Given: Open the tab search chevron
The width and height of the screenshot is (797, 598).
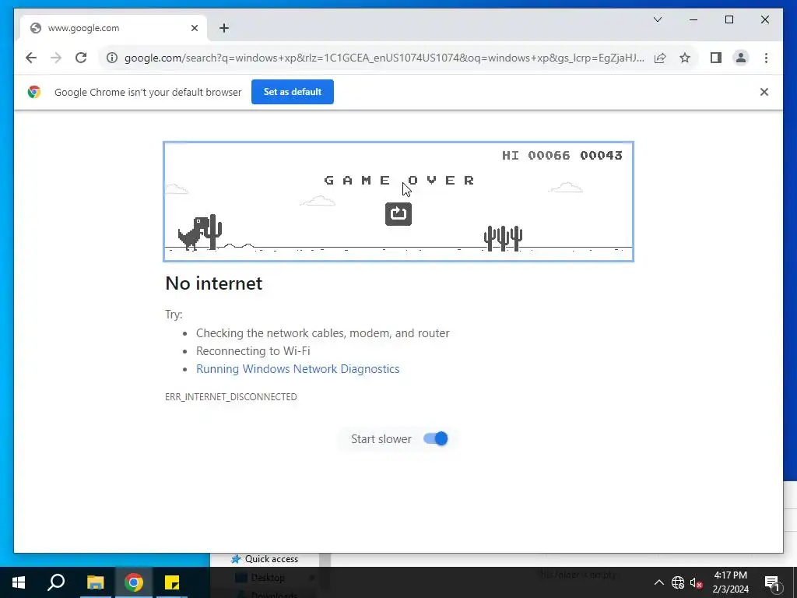Looking at the screenshot, I should click(657, 19).
